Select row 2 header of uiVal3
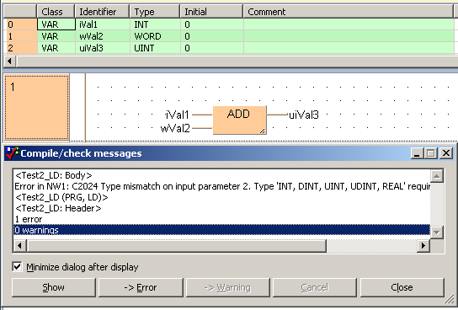Image resolution: width=458 pixels, height=310 pixels. [x=20, y=48]
